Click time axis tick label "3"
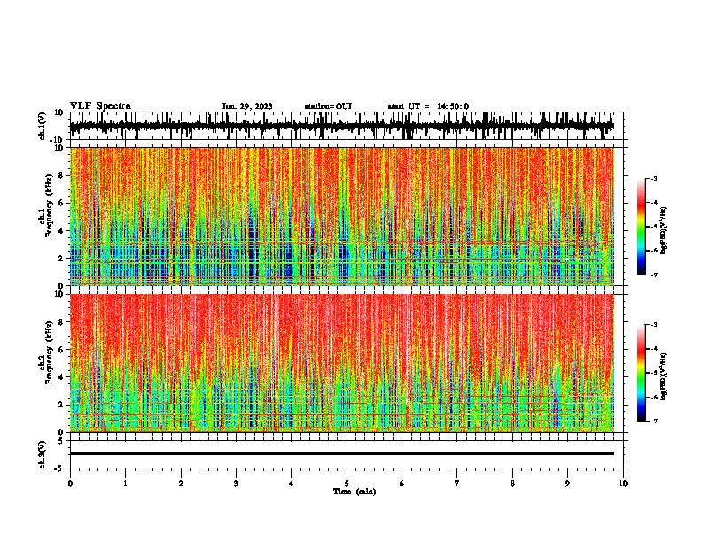 pyautogui.click(x=236, y=484)
